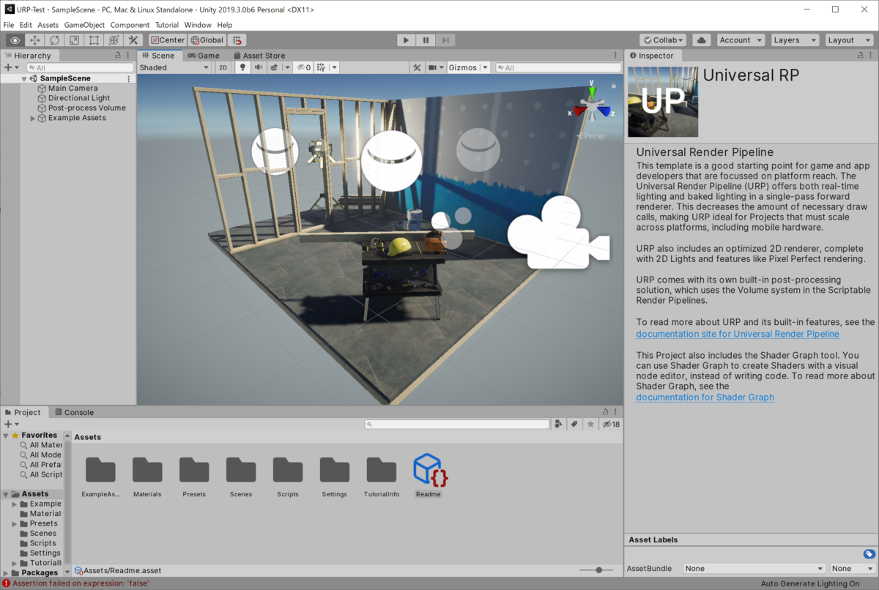This screenshot has height=590, width=879.
Task: Lock the Hierarchy panel
Action: [x=117, y=56]
